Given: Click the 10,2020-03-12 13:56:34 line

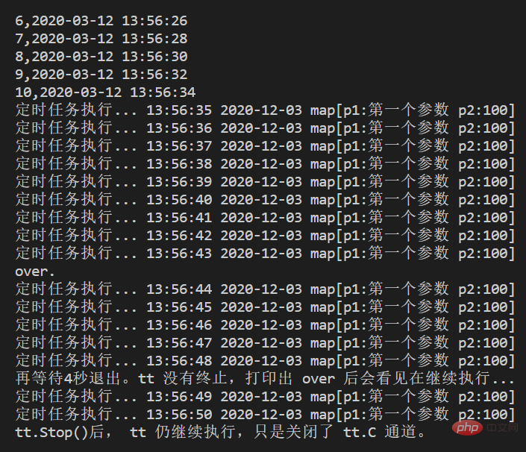Looking at the screenshot, I should coord(105,92).
